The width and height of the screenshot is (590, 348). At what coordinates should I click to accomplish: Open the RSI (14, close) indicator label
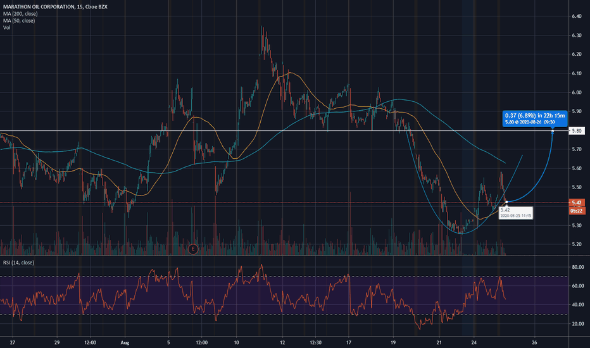tap(18, 263)
